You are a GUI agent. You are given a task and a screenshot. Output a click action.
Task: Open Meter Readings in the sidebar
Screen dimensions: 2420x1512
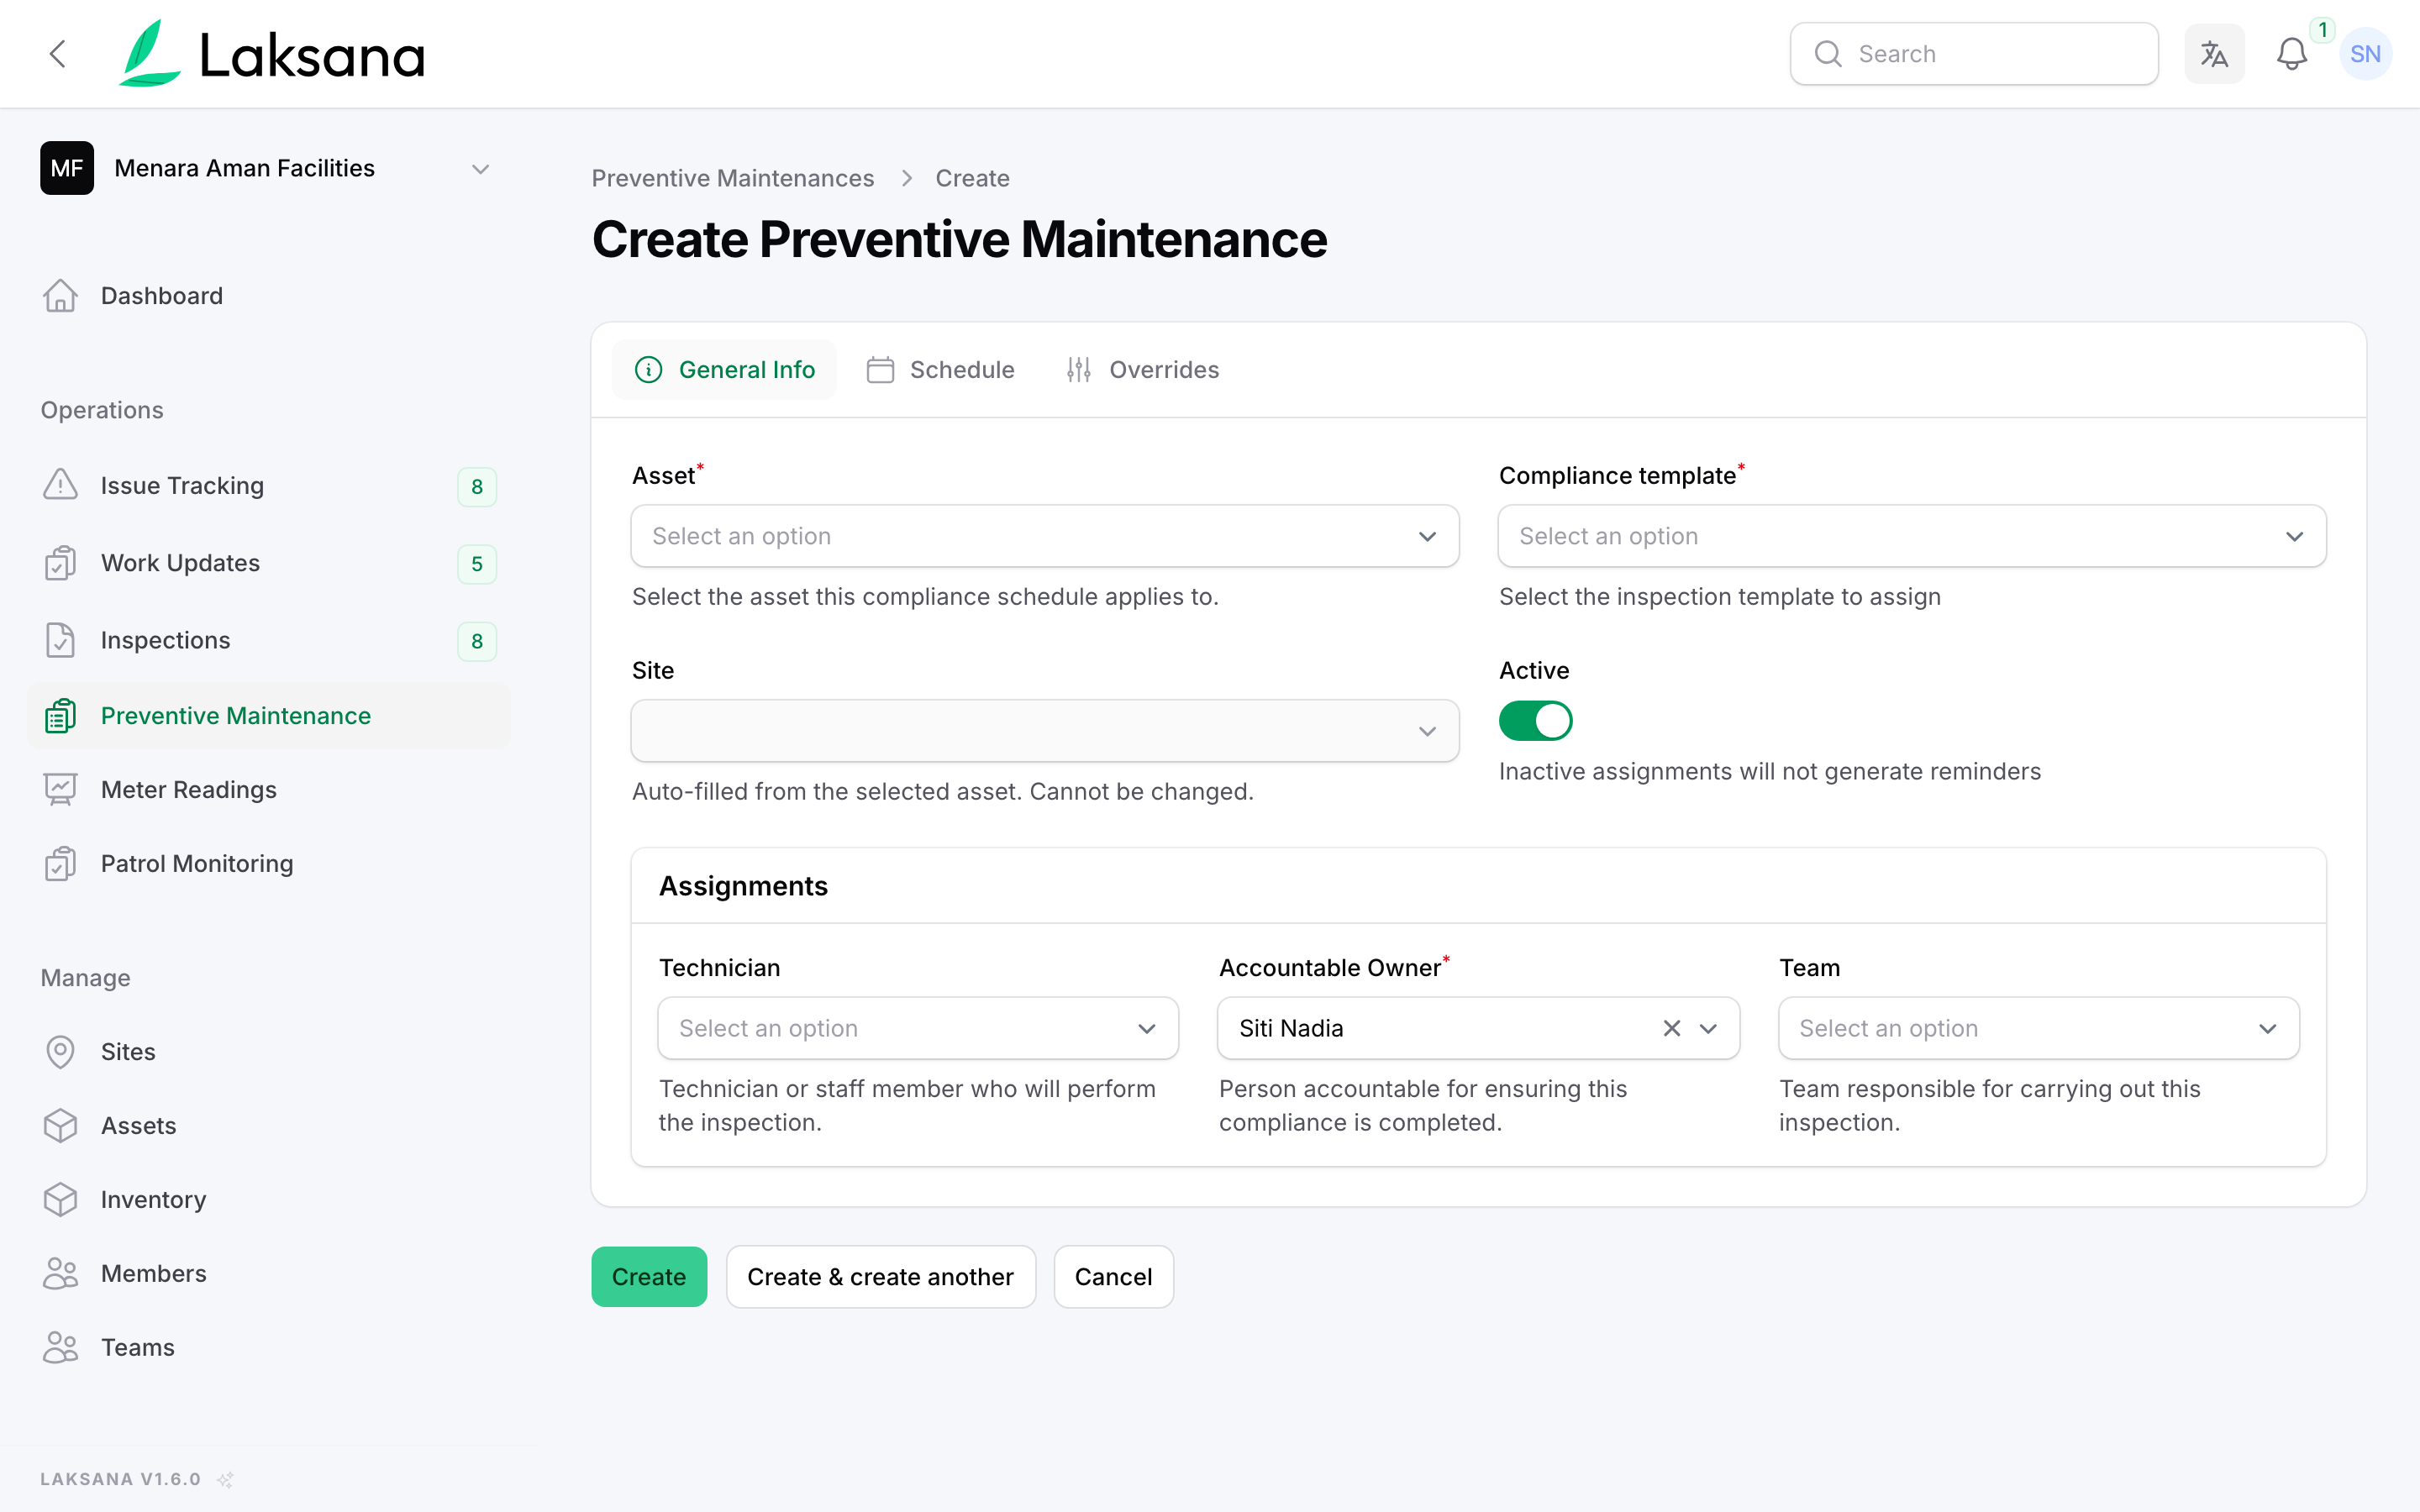click(x=268, y=790)
